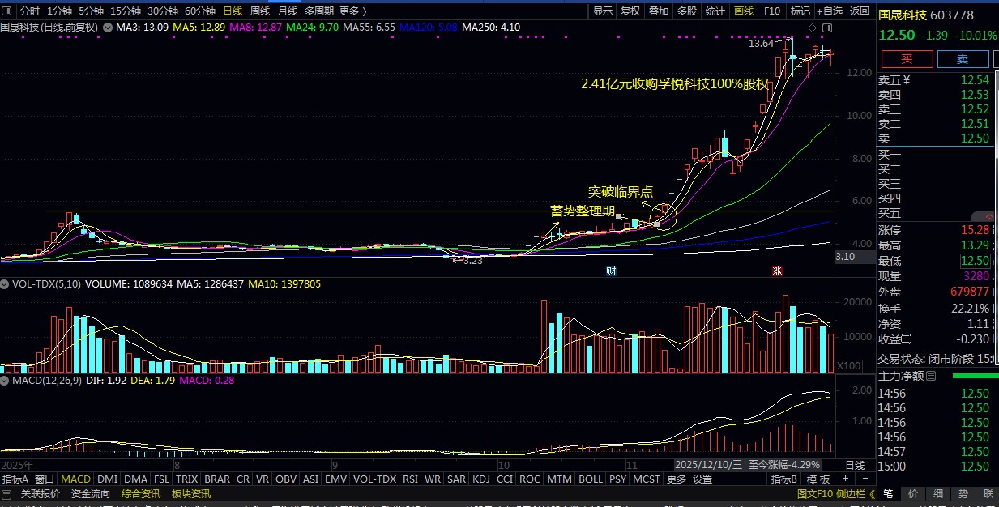
Task: Open the 统计 statistics tool
Action: (x=715, y=11)
